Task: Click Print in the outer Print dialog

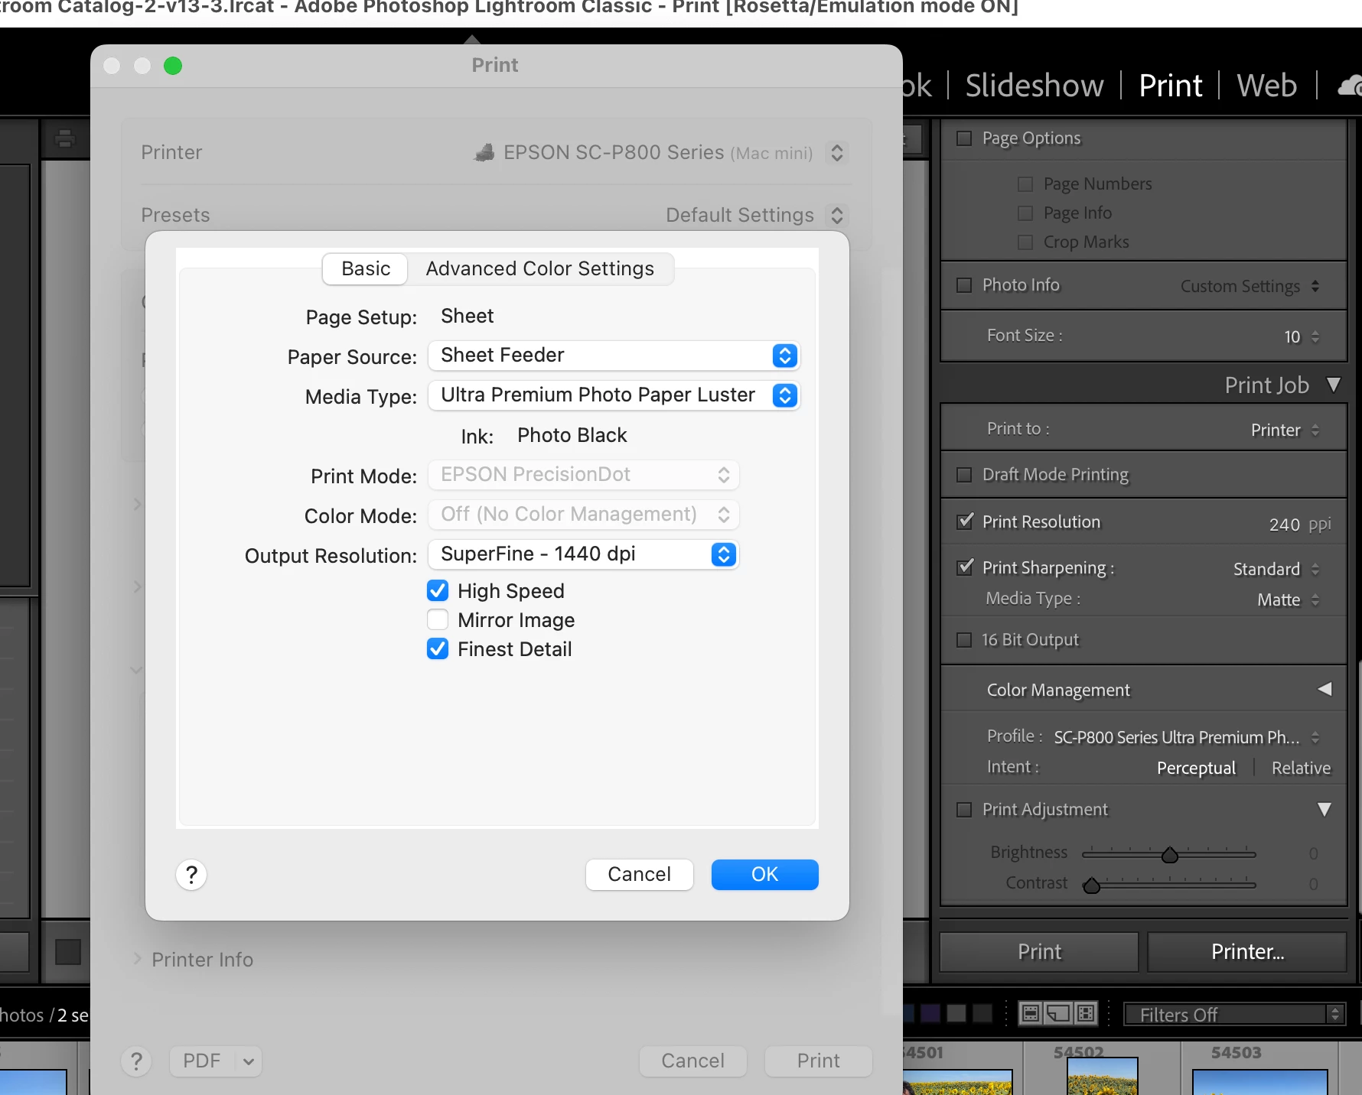Action: [819, 1061]
